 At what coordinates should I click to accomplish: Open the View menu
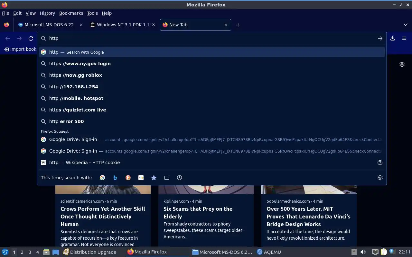click(x=31, y=13)
